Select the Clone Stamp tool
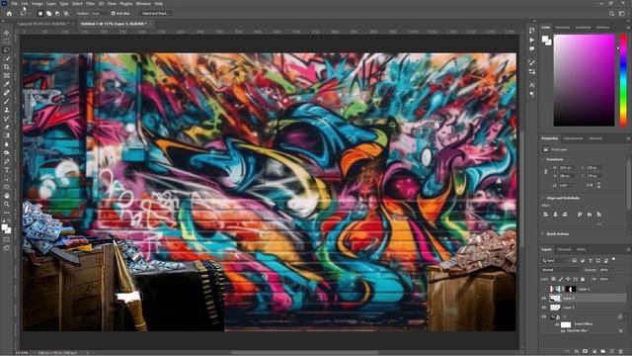This screenshot has height=356, width=632. click(x=7, y=110)
